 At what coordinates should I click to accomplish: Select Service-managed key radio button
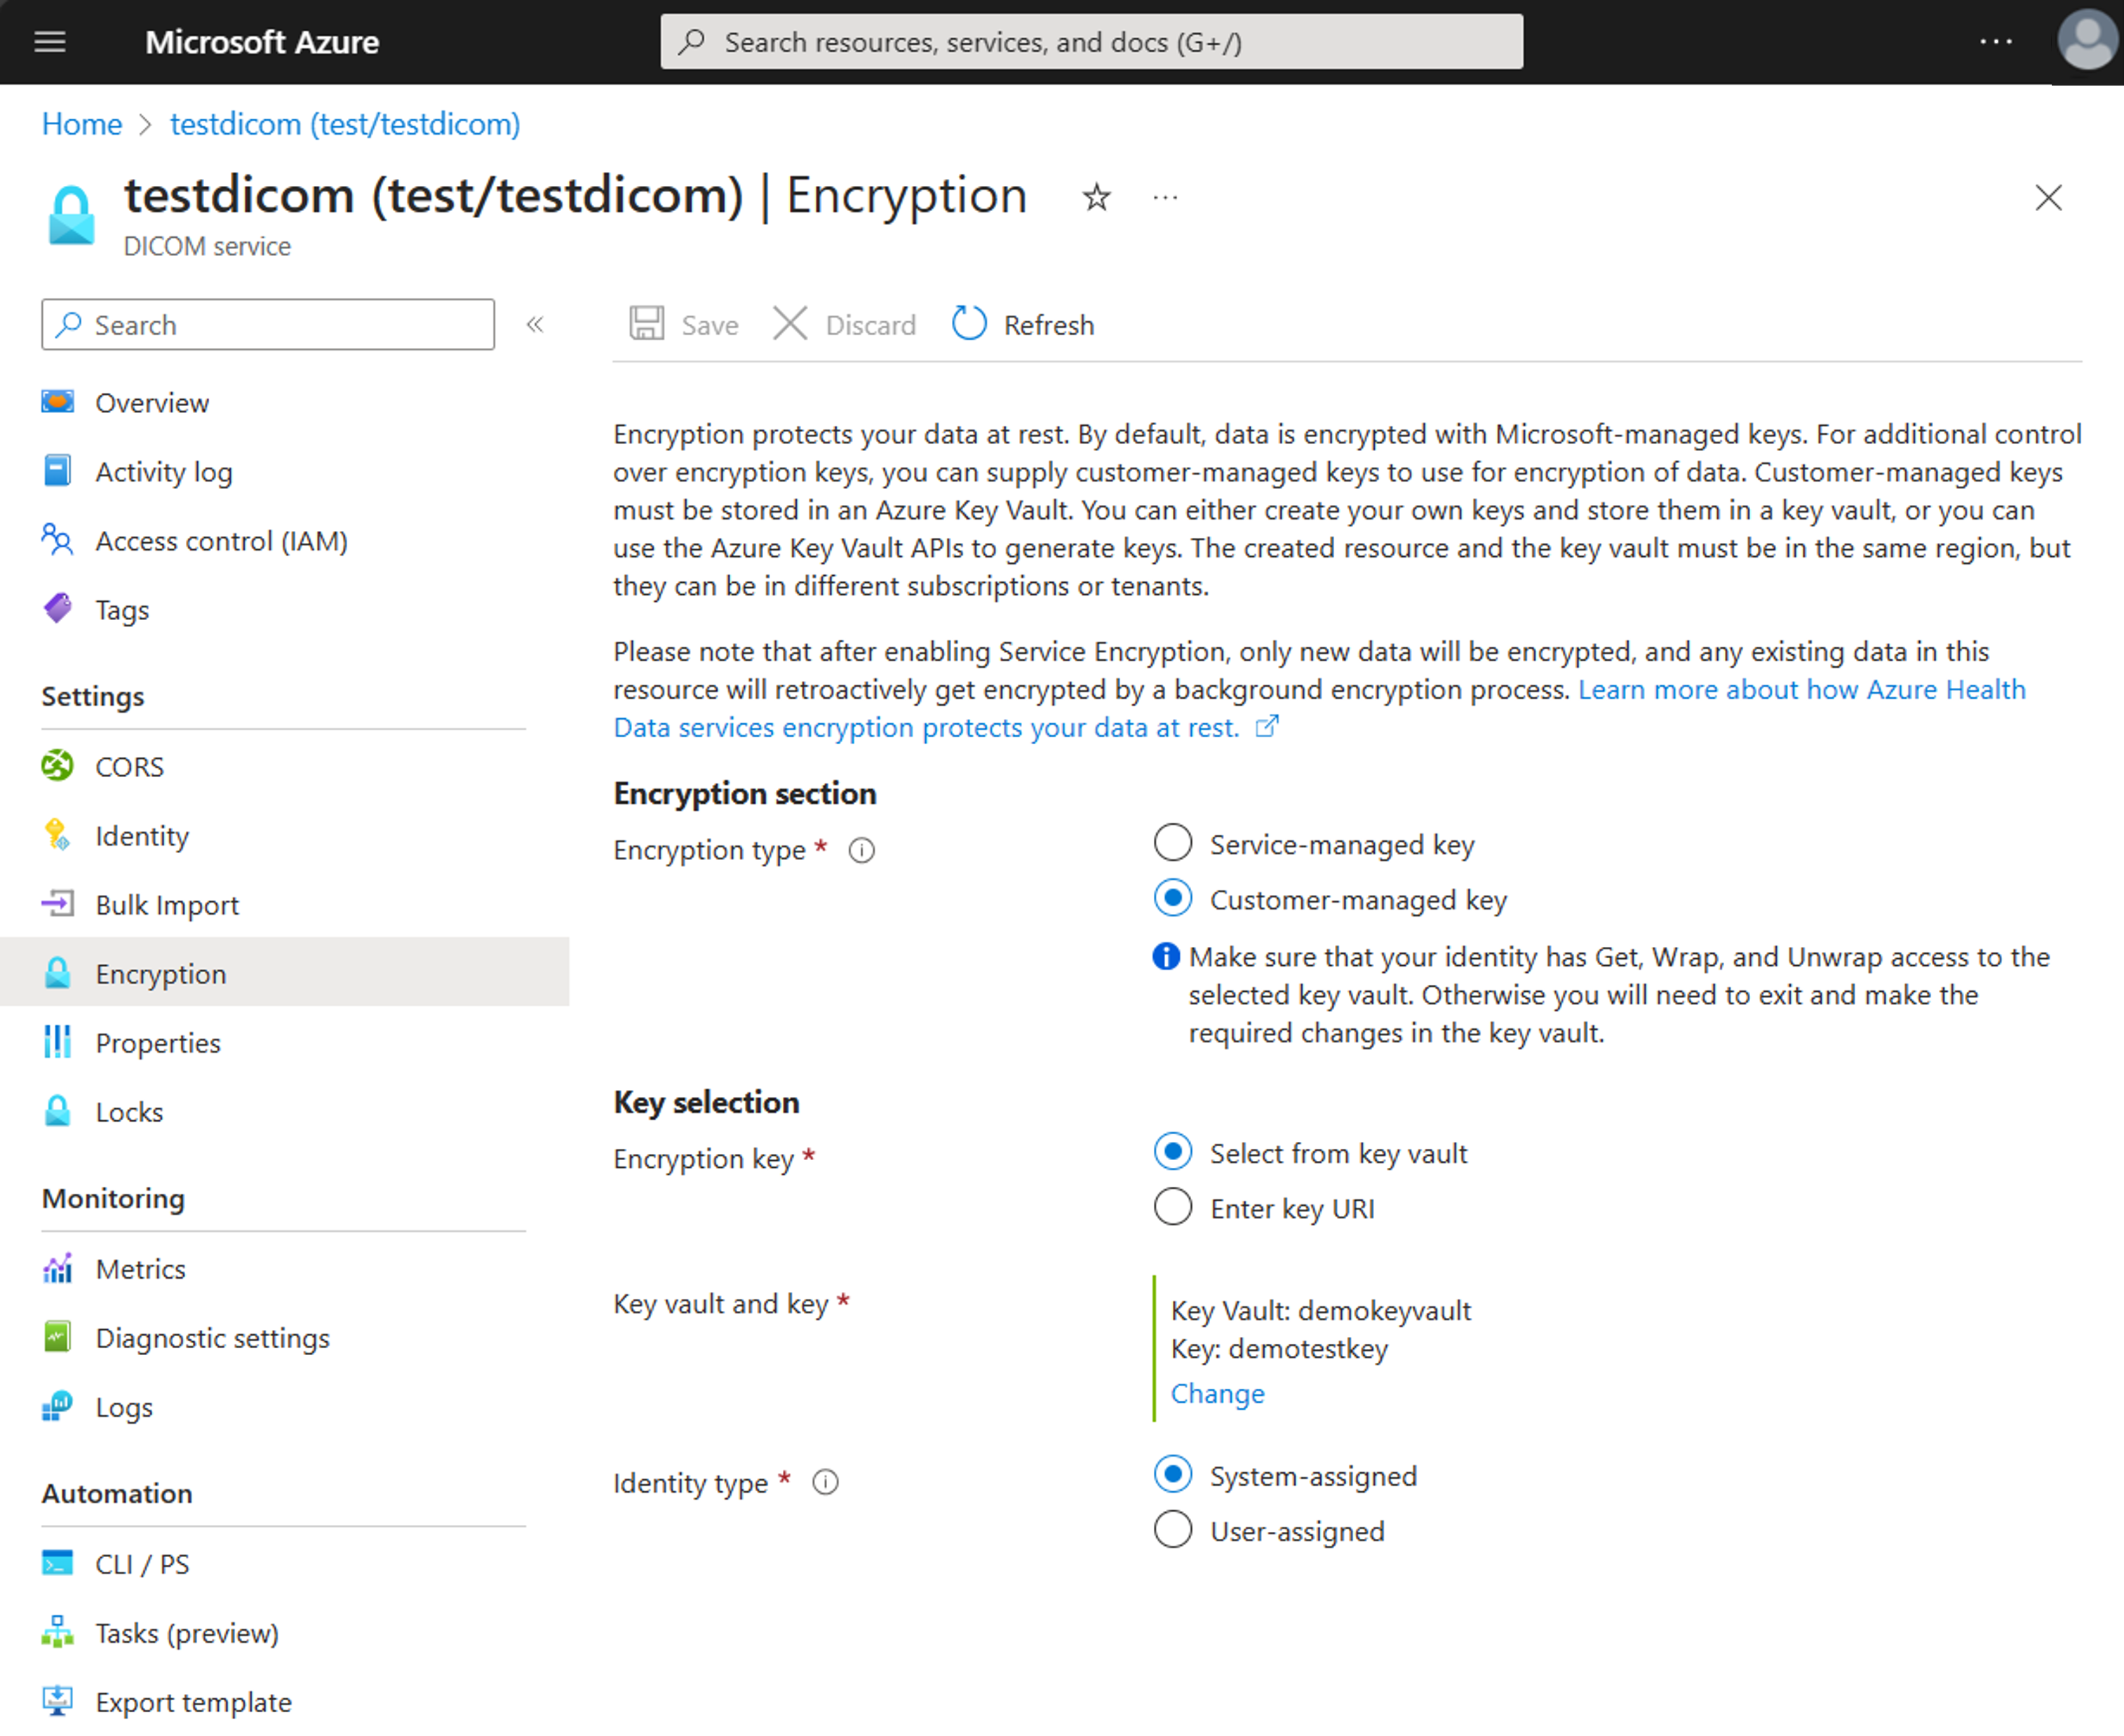pyautogui.click(x=1173, y=843)
